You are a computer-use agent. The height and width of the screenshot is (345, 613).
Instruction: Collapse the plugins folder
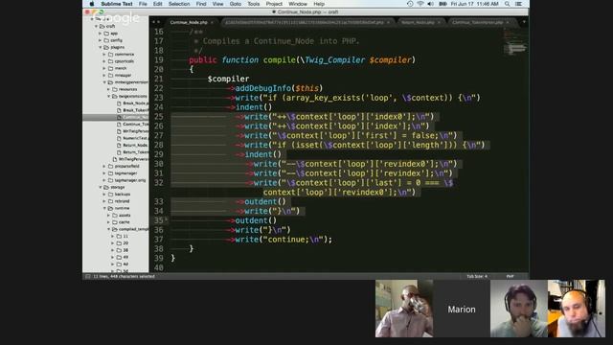point(101,47)
